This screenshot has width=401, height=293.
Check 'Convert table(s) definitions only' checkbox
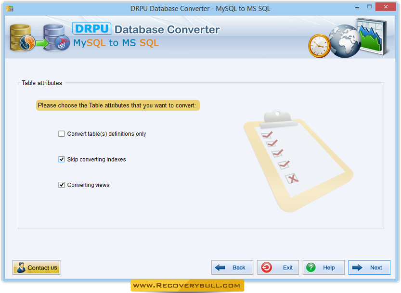click(62, 134)
